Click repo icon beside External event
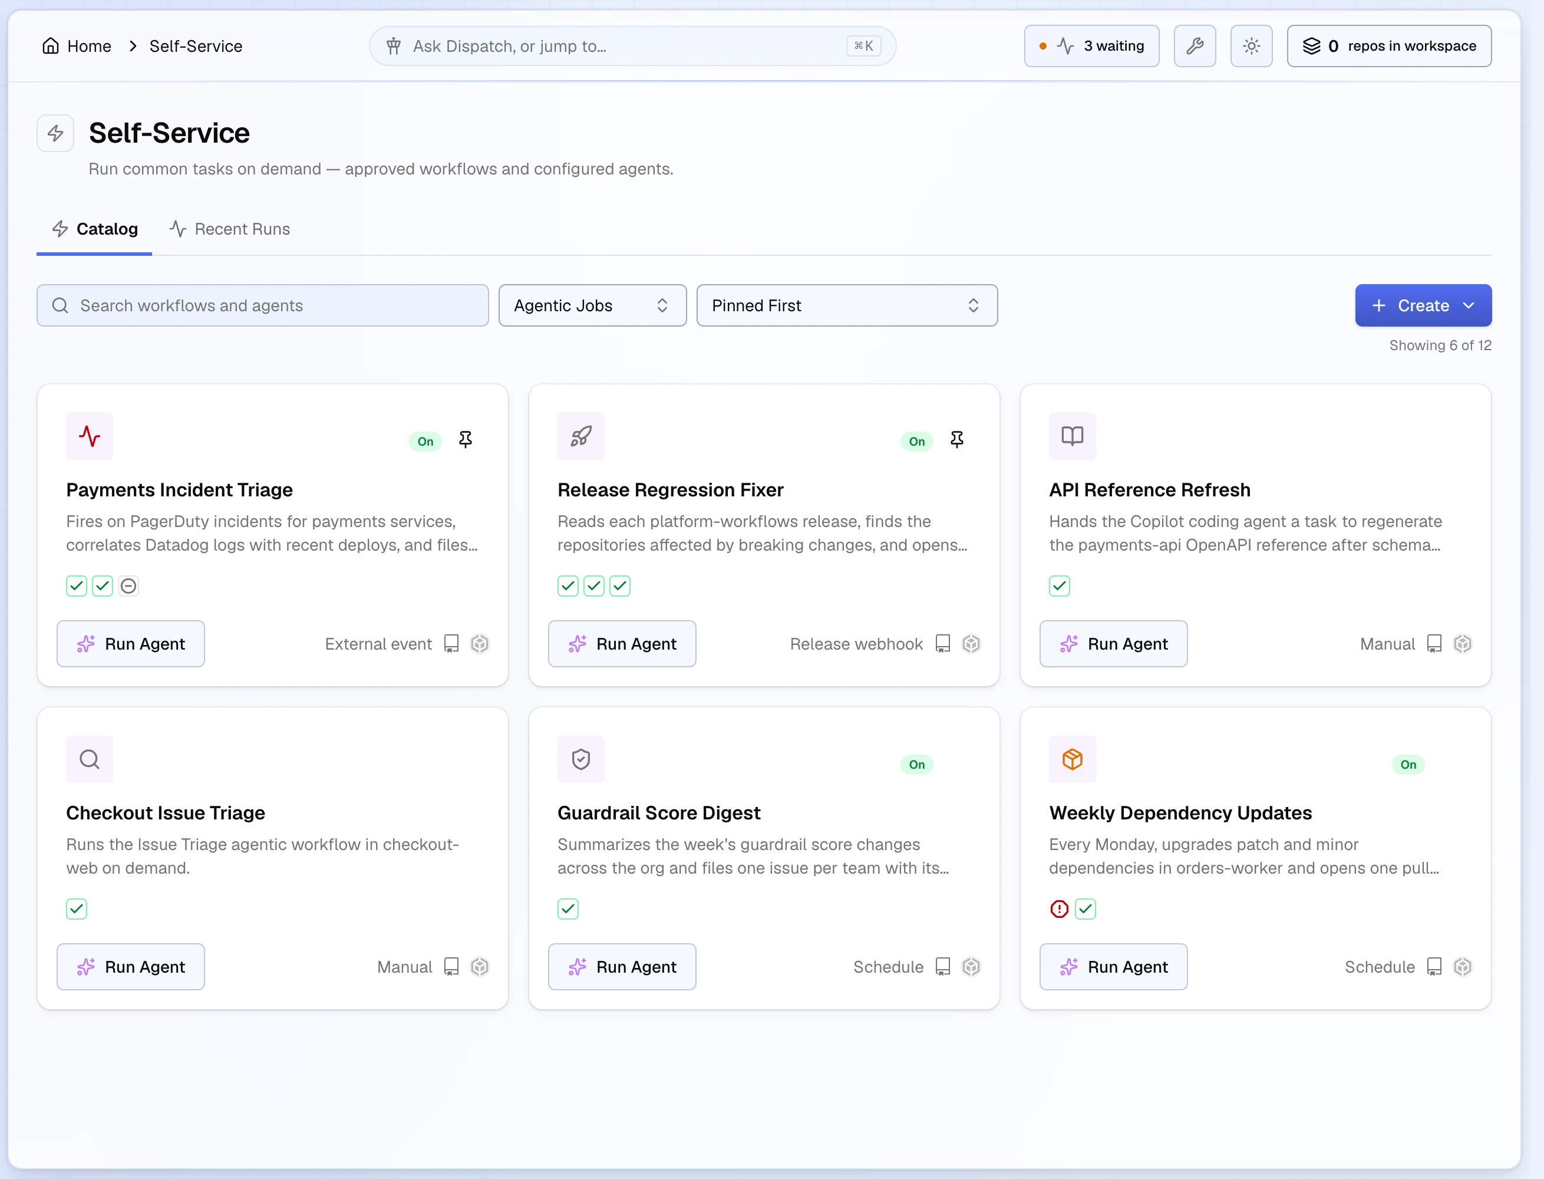This screenshot has height=1179, width=1544. 451,644
